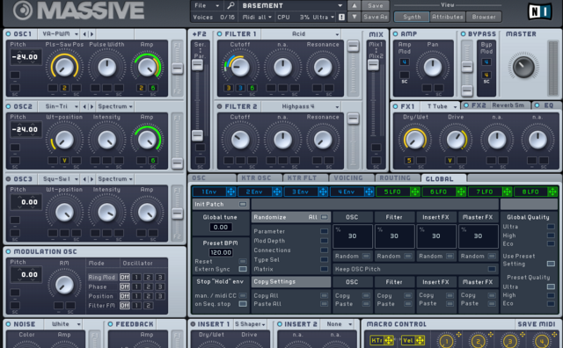Click the Filter 1 Cutoff knob
The width and height of the screenshot is (563, 348).
(240, 67)
